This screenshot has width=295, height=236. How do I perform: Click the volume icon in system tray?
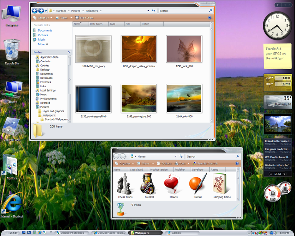click(x=275, y=233)
